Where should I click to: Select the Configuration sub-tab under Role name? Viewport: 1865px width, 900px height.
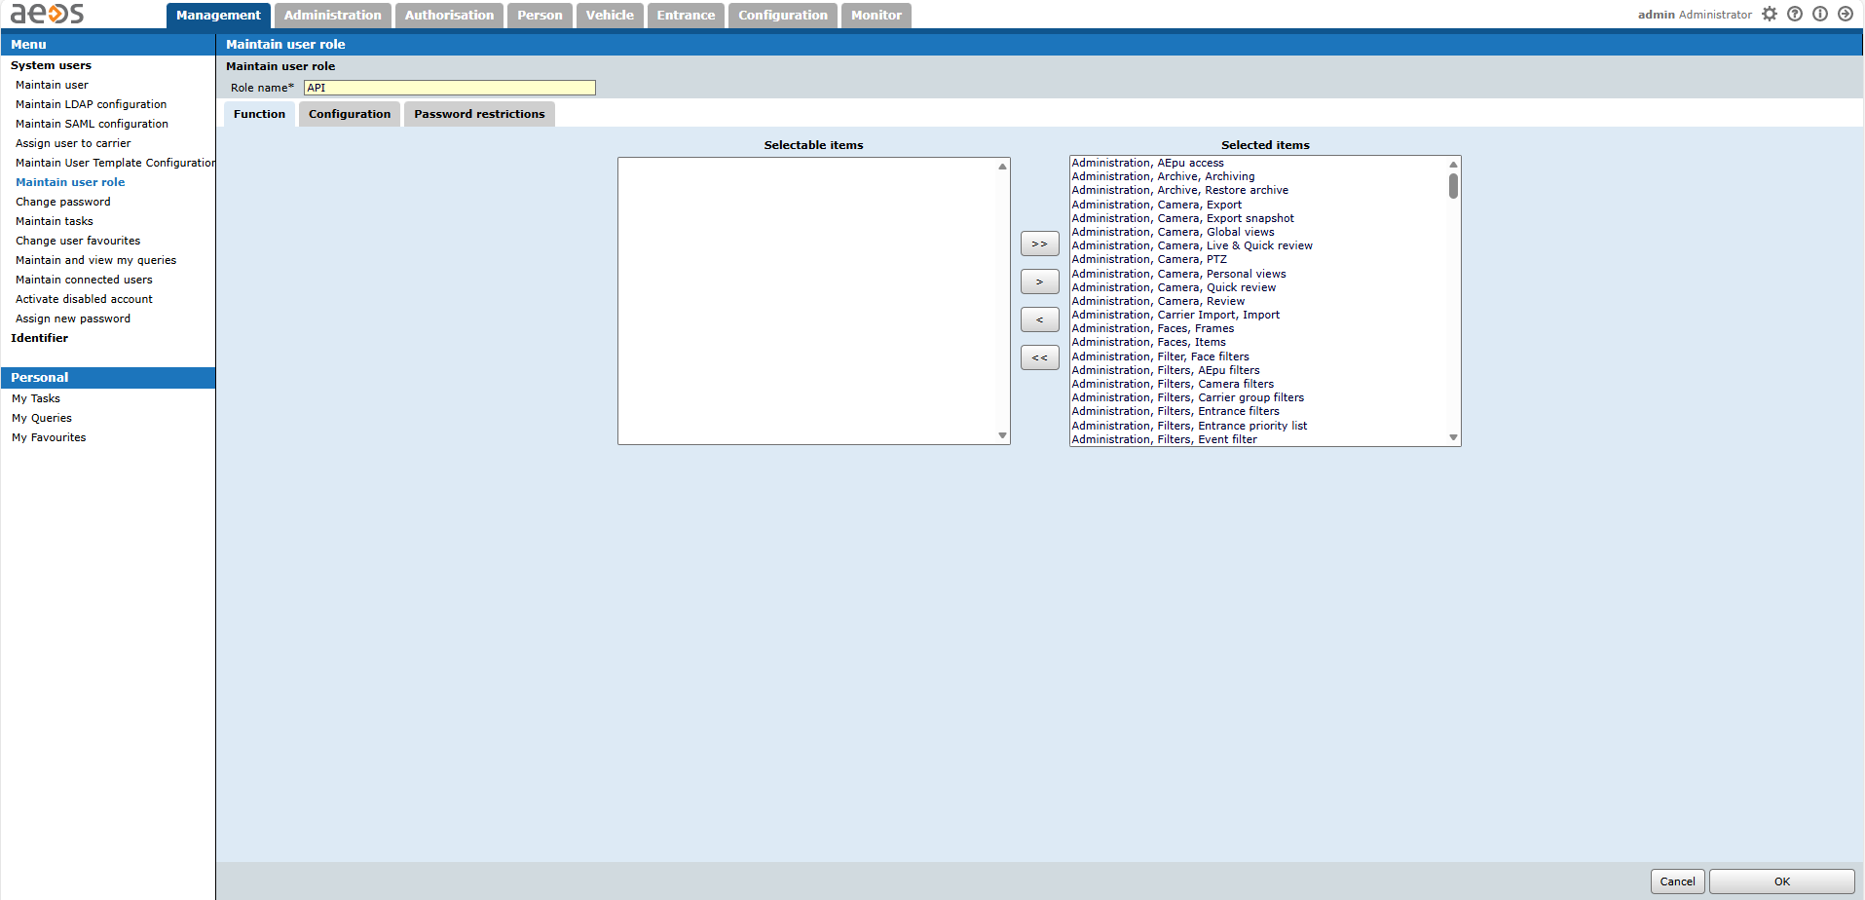click(350, 114)
